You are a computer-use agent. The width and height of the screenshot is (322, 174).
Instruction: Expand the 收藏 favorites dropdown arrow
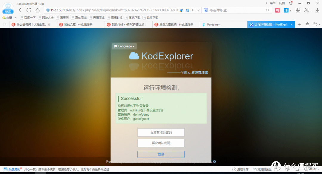15,18
